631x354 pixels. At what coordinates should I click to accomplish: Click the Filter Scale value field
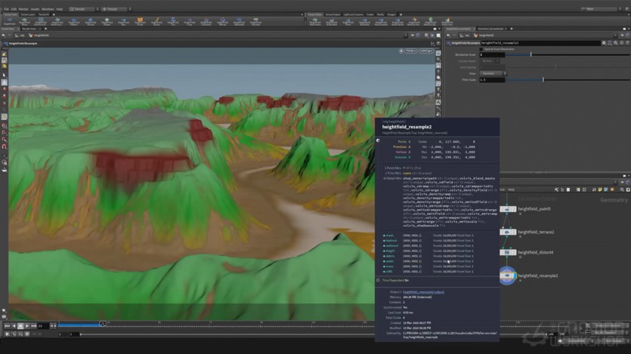[x=492, y=80]
